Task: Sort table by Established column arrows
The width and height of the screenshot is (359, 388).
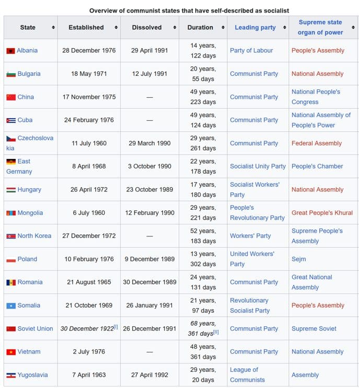Action: [115, 28]
